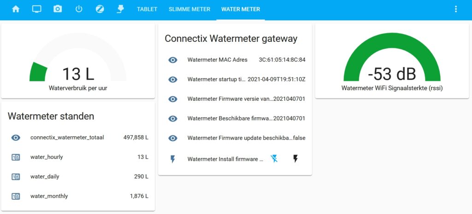Image resolution: width=472 pixels, height=214 pixels.
Task: Click counter icon next to water_hourly
Action: pyautogui.click(x=16, y=157)
